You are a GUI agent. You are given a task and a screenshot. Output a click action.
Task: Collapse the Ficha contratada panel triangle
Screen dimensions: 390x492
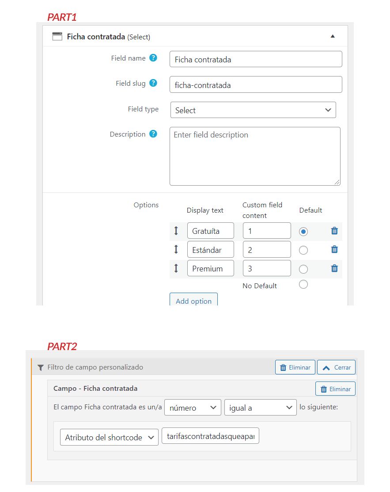click(x=333, y=36)
